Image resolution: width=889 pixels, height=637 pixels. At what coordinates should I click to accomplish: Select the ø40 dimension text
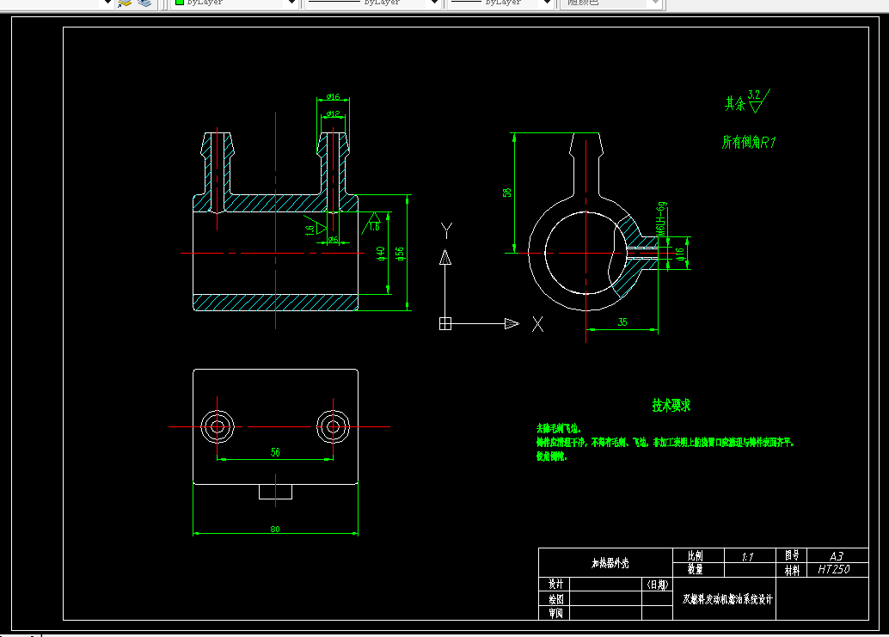pyautogui.click(x=381, y=254)
